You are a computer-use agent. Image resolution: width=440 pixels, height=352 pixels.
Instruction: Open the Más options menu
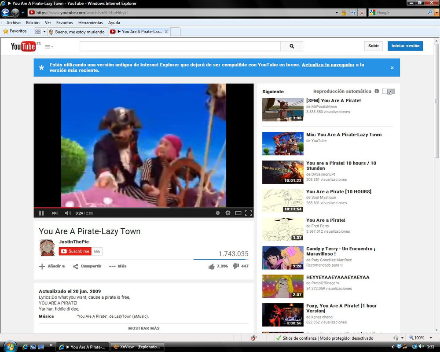[118, 266]
